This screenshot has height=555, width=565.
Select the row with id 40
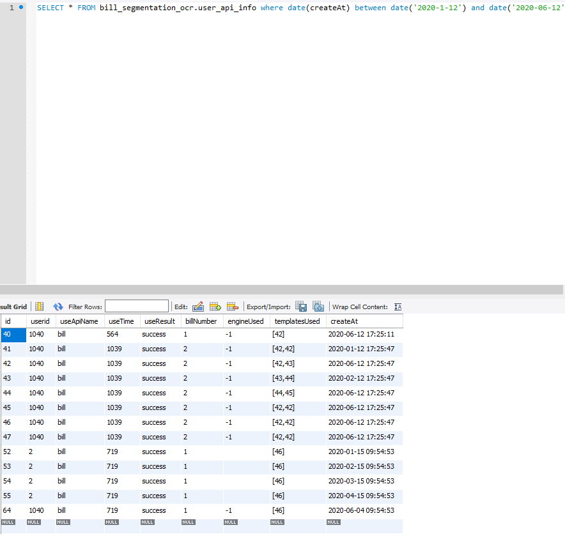point(13,333)
